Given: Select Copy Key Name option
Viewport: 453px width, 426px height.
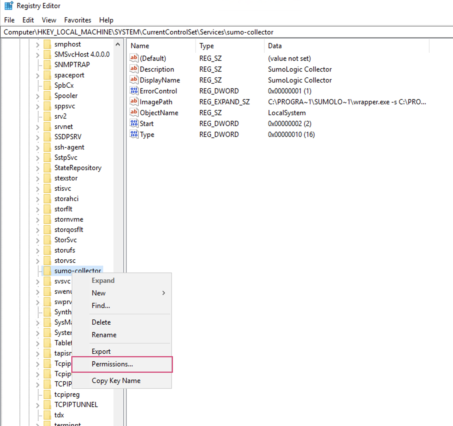Looking at the screenshot, I should click(x=116, y=380).
